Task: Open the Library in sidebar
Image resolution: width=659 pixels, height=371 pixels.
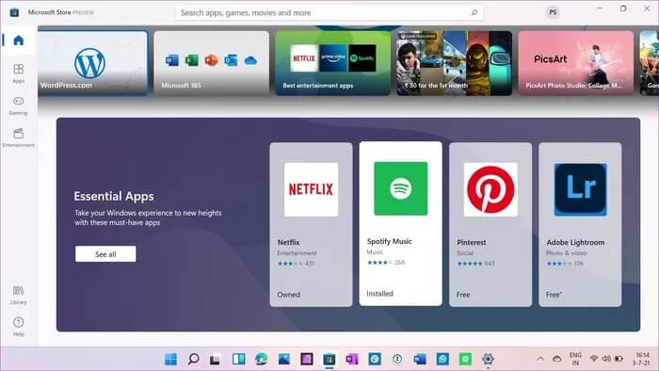Action: point(19,295)
